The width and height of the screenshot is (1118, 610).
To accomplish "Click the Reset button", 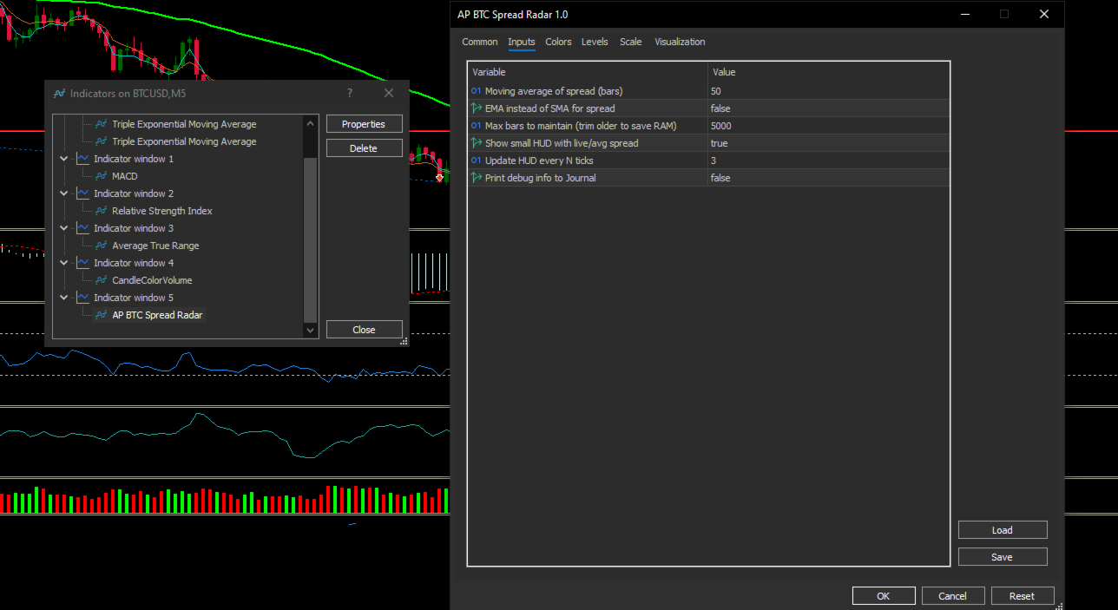I will (x=1022, y=596).
